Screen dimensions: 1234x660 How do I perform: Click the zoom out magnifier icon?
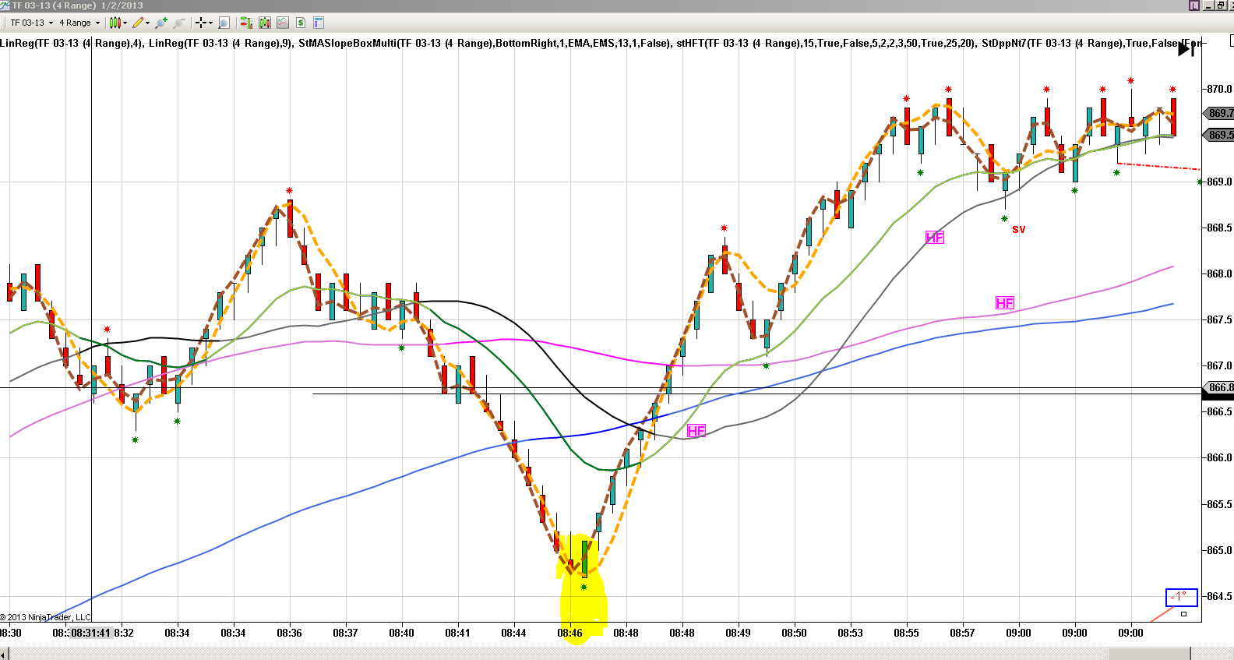(x=179, y=23)
